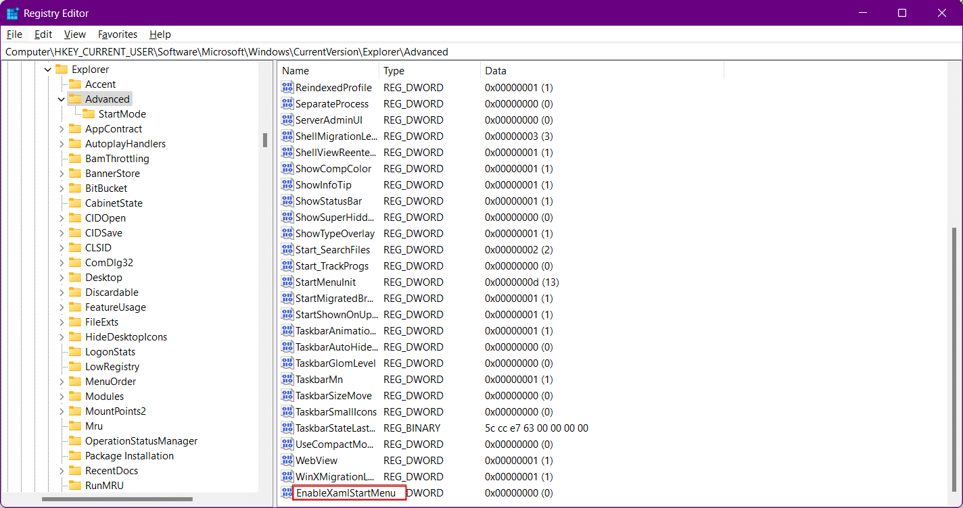Image resolution: width=963 pixels, height=508 pixels.
Task: Select the MountPoints2 key
Action: pyautogui.click(x=116, y=411)
